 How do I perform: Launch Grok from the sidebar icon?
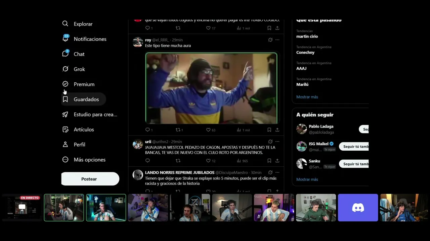65,69
